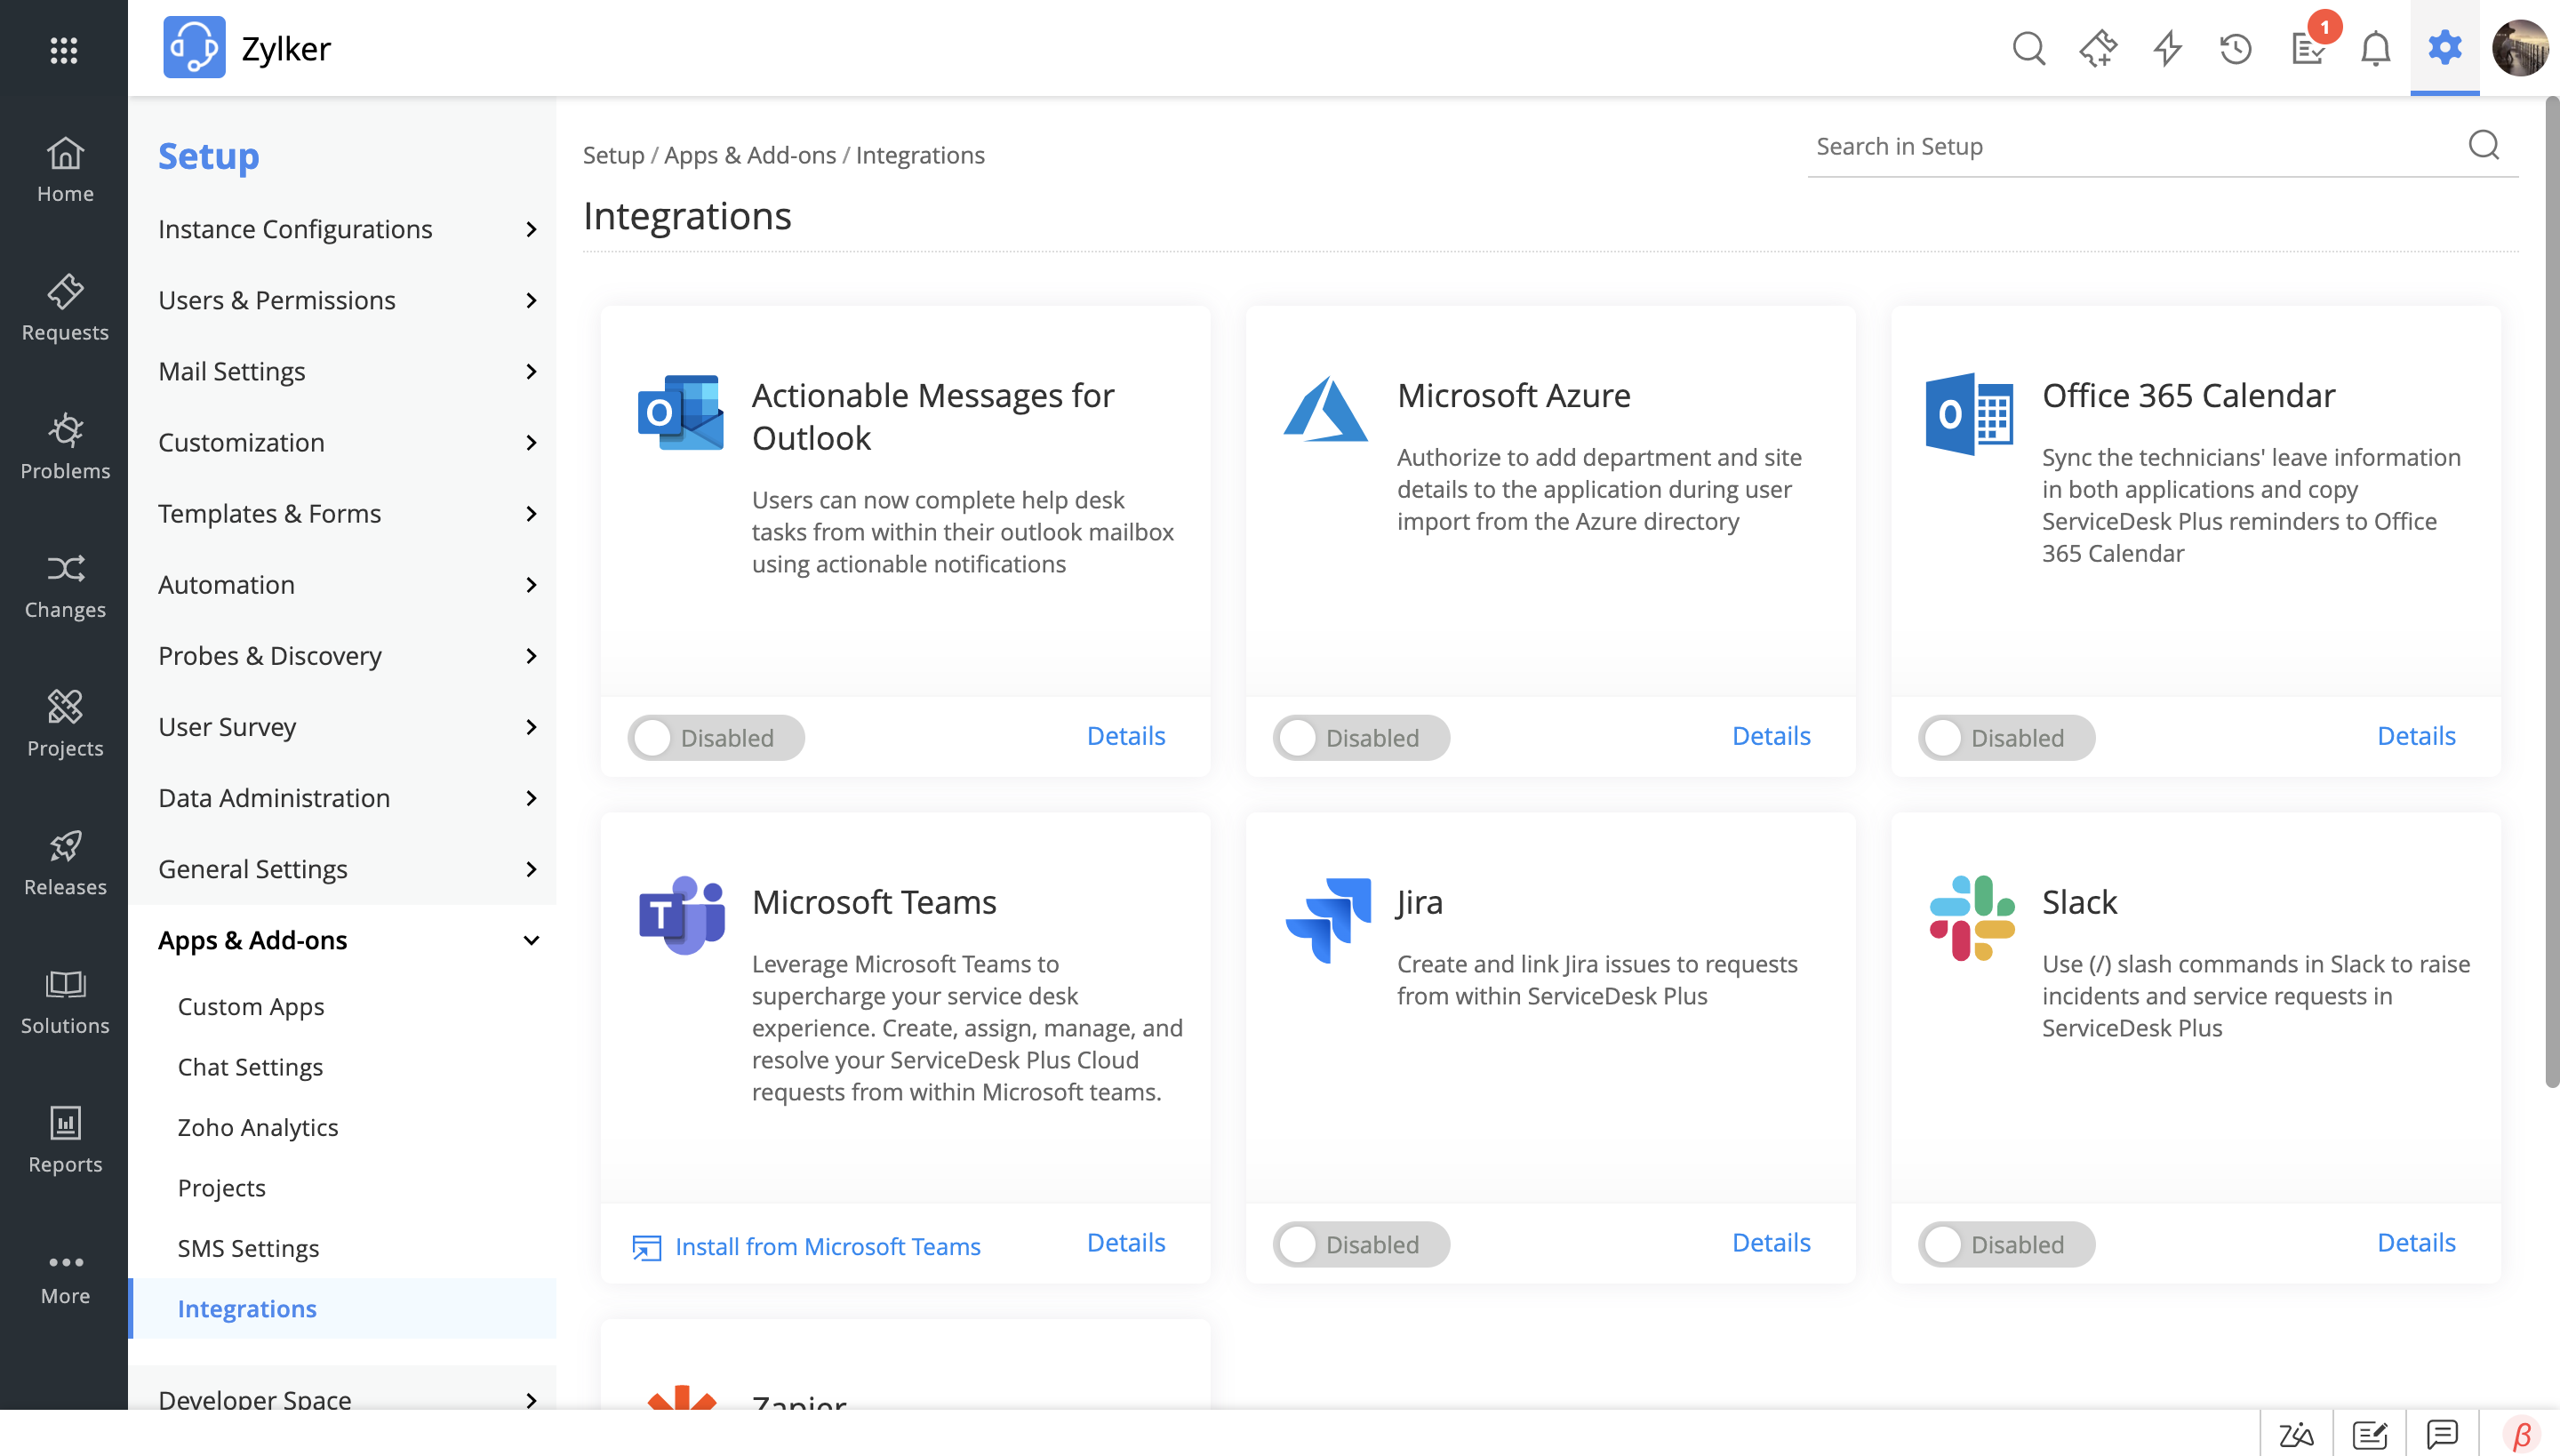Image resolution: width=2560 pixels, height=1456 pixels.
Task: Click the notifications bell icon
Action: 2375,48
